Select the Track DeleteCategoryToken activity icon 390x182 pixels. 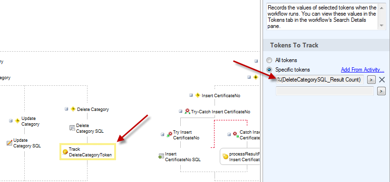click(x=65, y=152)
